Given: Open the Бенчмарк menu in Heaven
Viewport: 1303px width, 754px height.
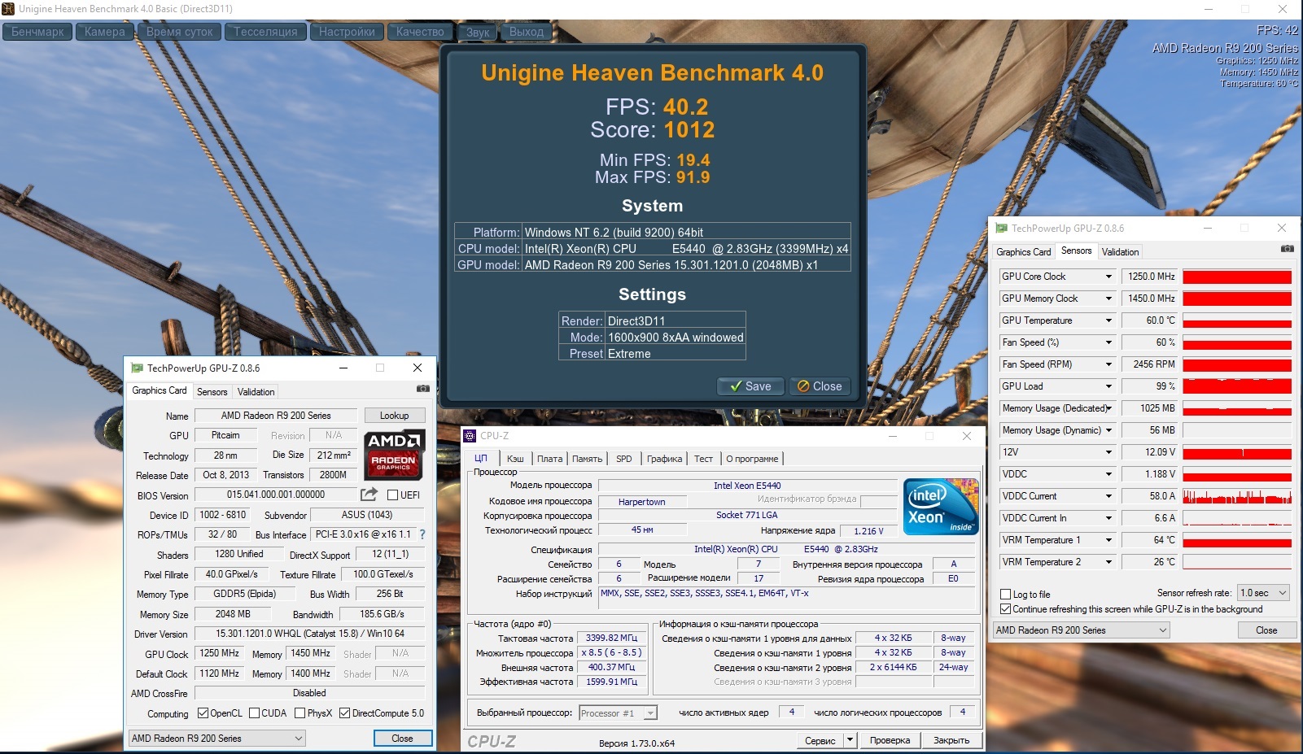Looking at the screenshot, I should coord(38,32).
